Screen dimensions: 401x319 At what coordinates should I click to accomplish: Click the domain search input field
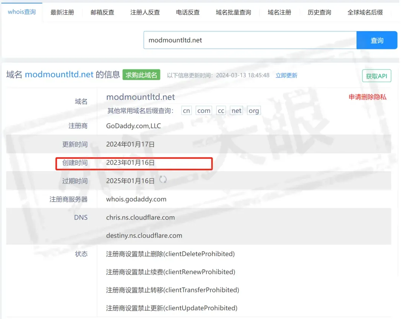250,40
